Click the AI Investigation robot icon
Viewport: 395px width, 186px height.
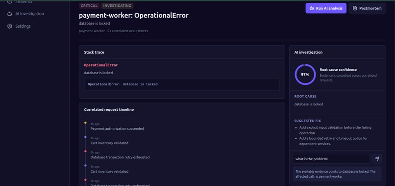pos(10,14)
